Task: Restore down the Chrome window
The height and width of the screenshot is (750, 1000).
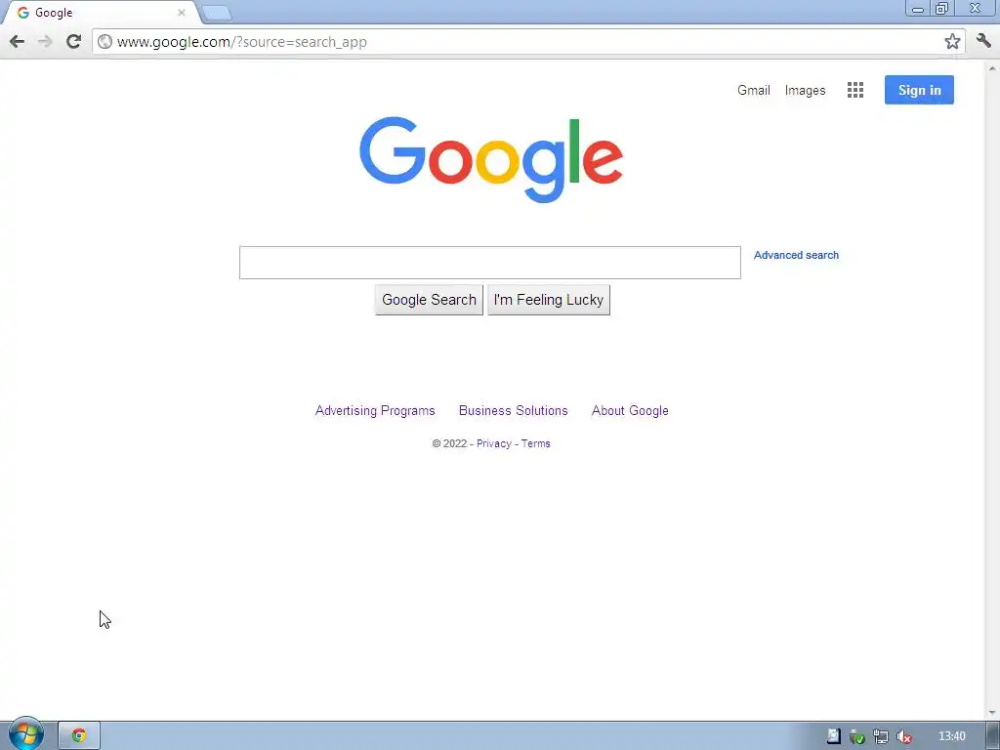Action: tap(941, 9)
